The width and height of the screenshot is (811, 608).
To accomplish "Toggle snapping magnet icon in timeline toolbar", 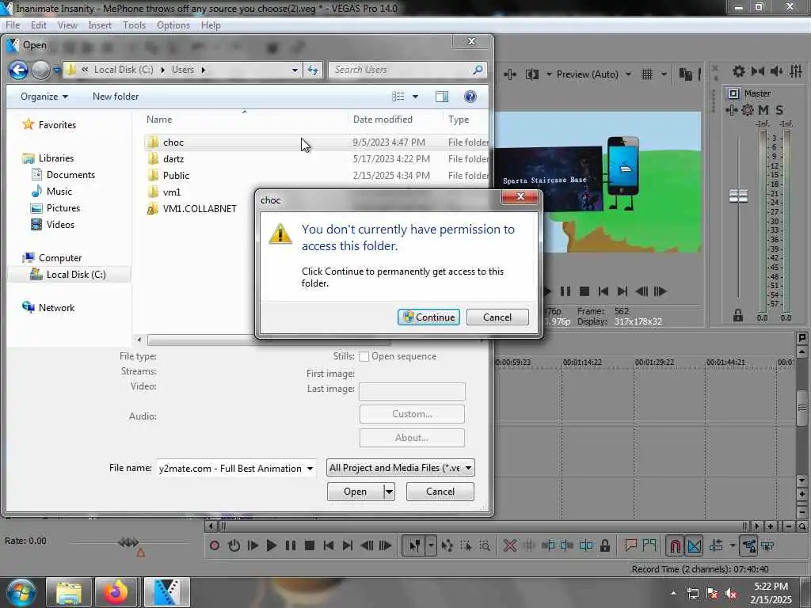I will click(x=675, y=545).
